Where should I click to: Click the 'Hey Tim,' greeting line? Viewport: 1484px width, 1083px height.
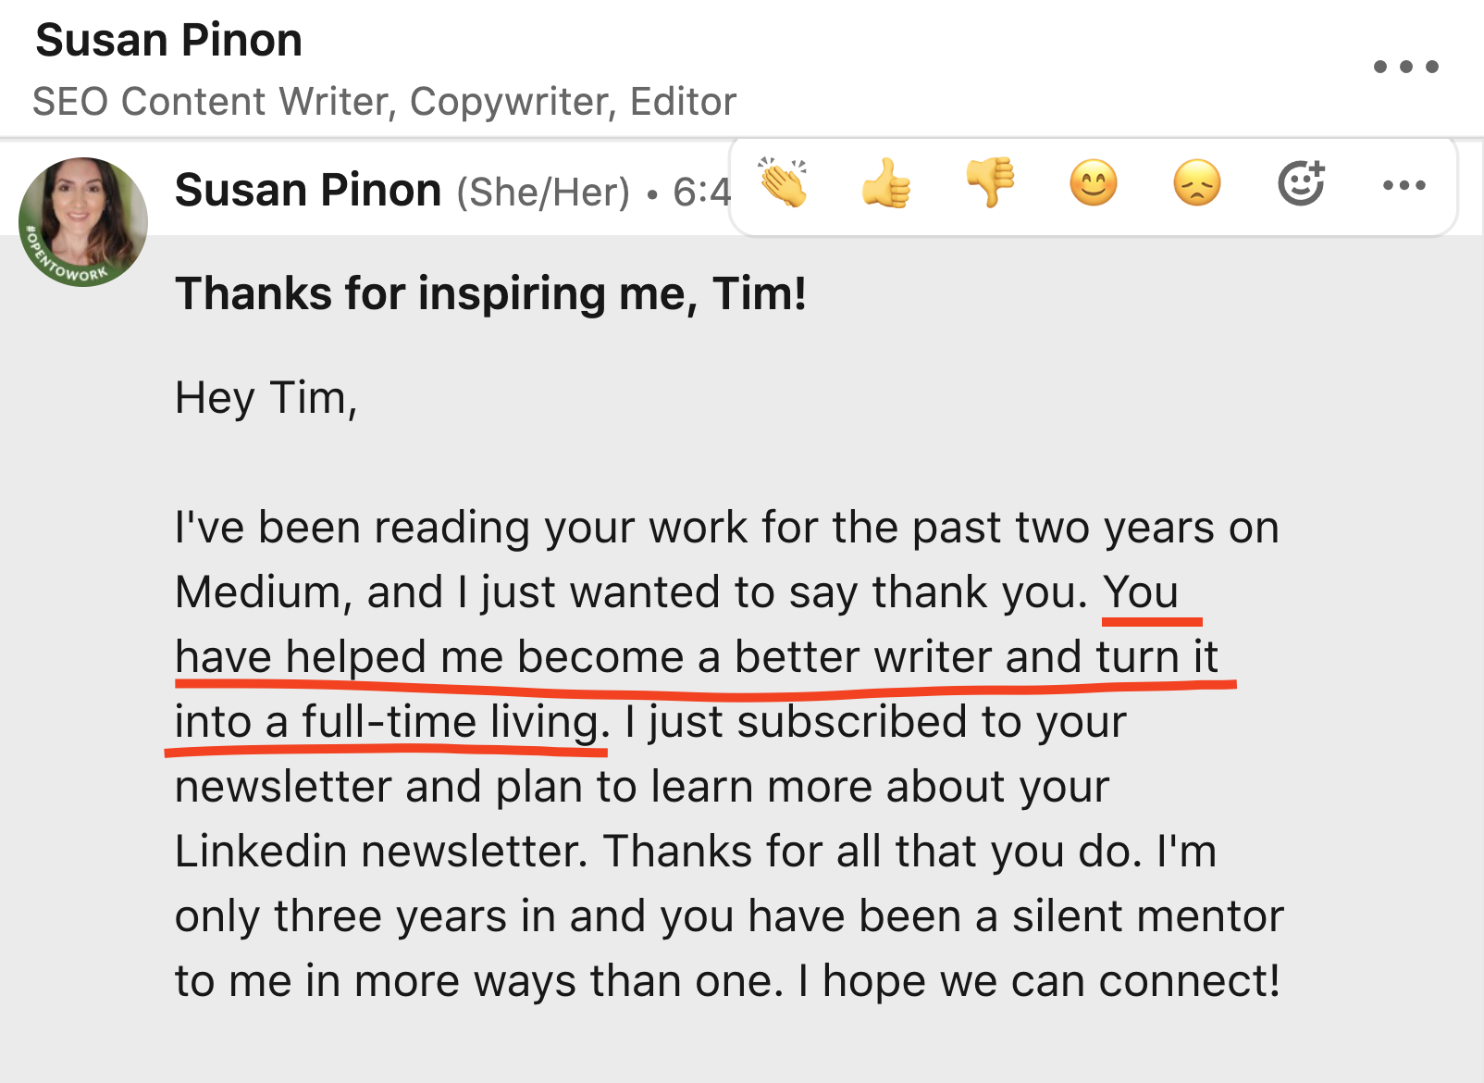click(266, 398)
